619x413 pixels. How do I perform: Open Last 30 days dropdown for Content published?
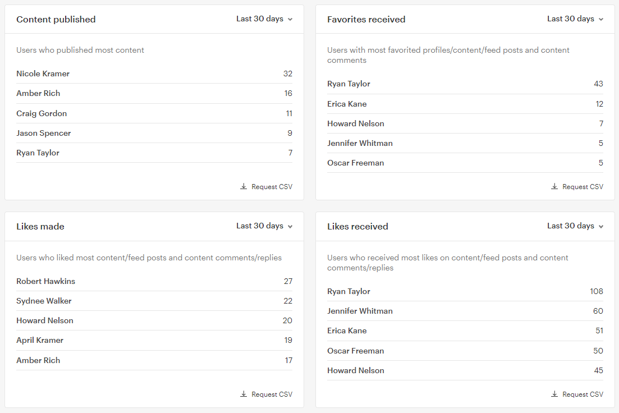pos(264,19)
